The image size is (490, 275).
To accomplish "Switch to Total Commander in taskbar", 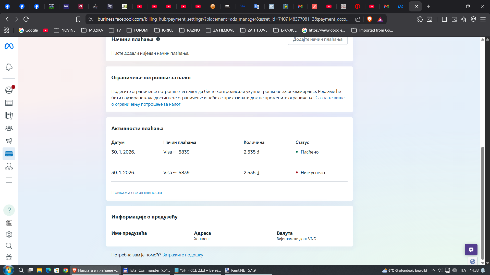I will [x=146, y=270].
